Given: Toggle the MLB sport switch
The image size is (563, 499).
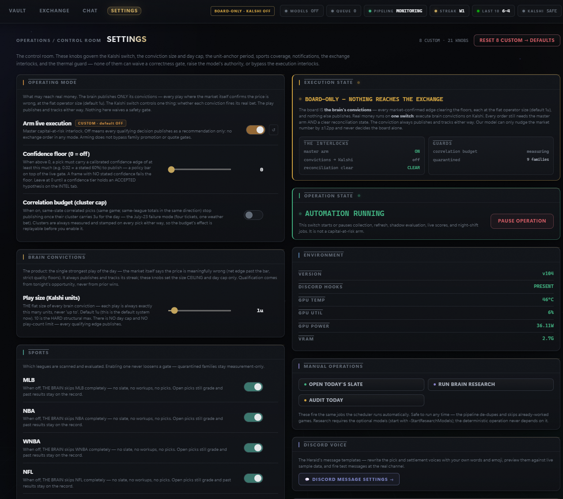Looking at the screenshot, I should coord(253,387).
